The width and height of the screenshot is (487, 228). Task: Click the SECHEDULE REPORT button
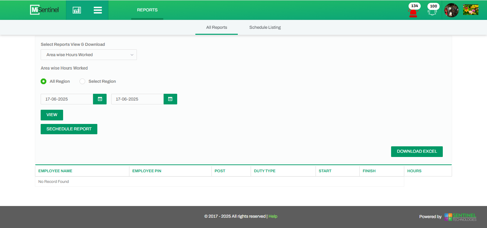(69, 129)
